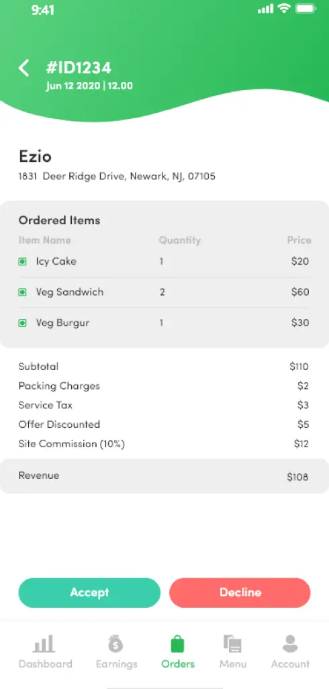Accept the order
This screenshot has width=329, height=689.
click(89, 593)
